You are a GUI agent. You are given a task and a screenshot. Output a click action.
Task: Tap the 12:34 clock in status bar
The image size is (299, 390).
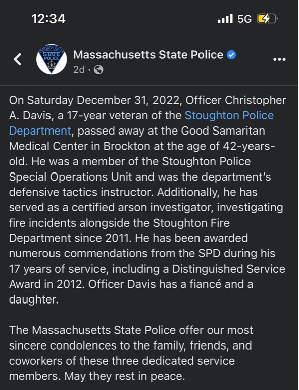48,19
